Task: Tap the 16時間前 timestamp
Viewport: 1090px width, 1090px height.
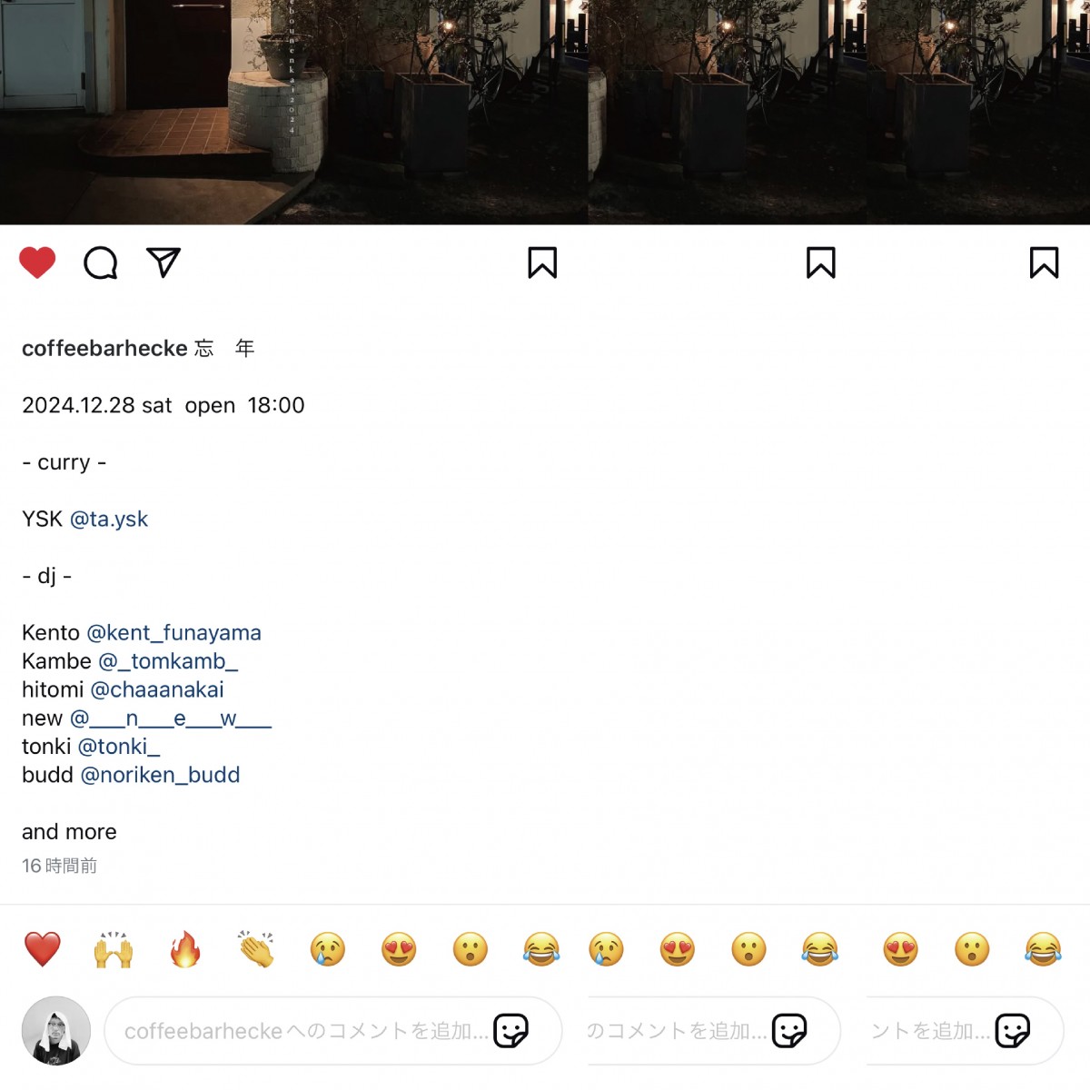Action: click(59, 866)
